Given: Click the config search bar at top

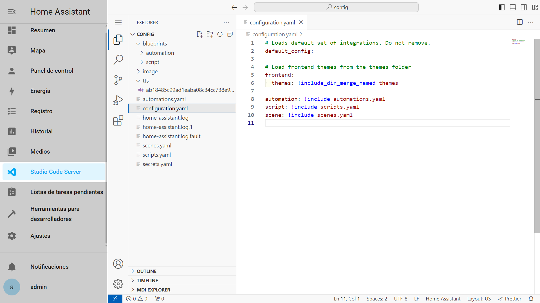Looking at the screenshot, I should 336,7.
